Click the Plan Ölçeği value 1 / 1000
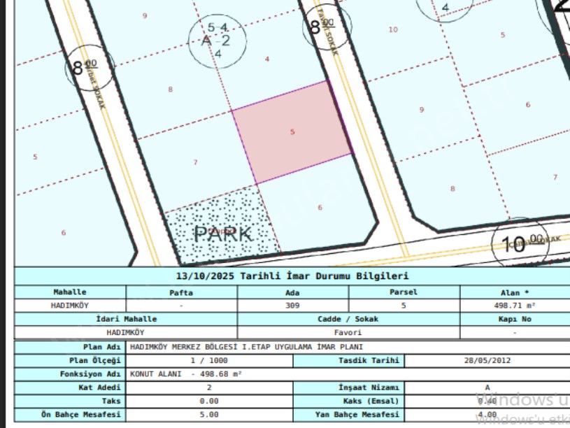Screen dimensions: 570x428 (x=208, y=360)
